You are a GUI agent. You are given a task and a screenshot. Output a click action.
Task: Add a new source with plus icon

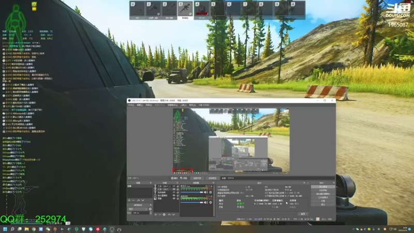coord(156,214)
